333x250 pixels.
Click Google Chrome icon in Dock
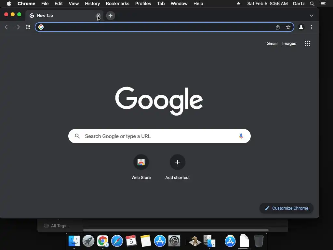click(103, 241)
